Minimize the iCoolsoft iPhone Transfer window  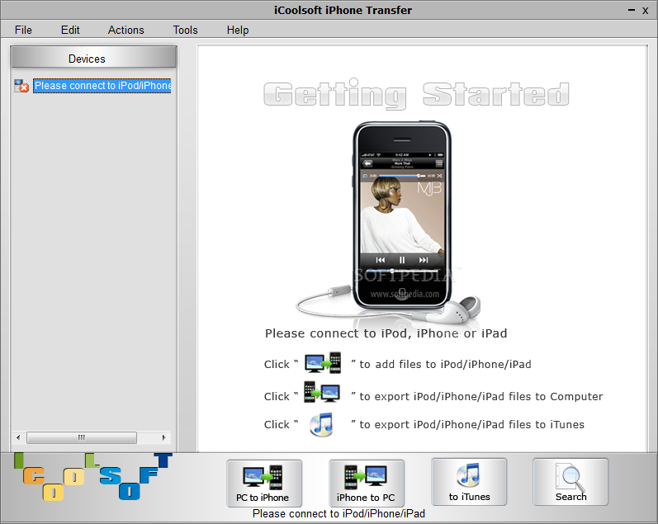click(x=631, y=10)
